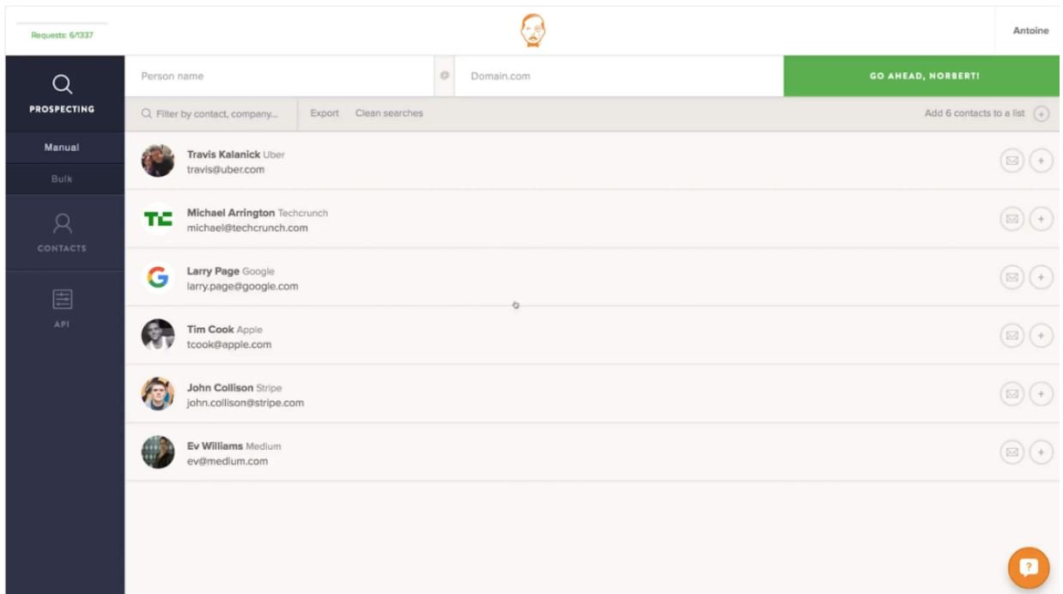Open Antoine account menu

1030,31
